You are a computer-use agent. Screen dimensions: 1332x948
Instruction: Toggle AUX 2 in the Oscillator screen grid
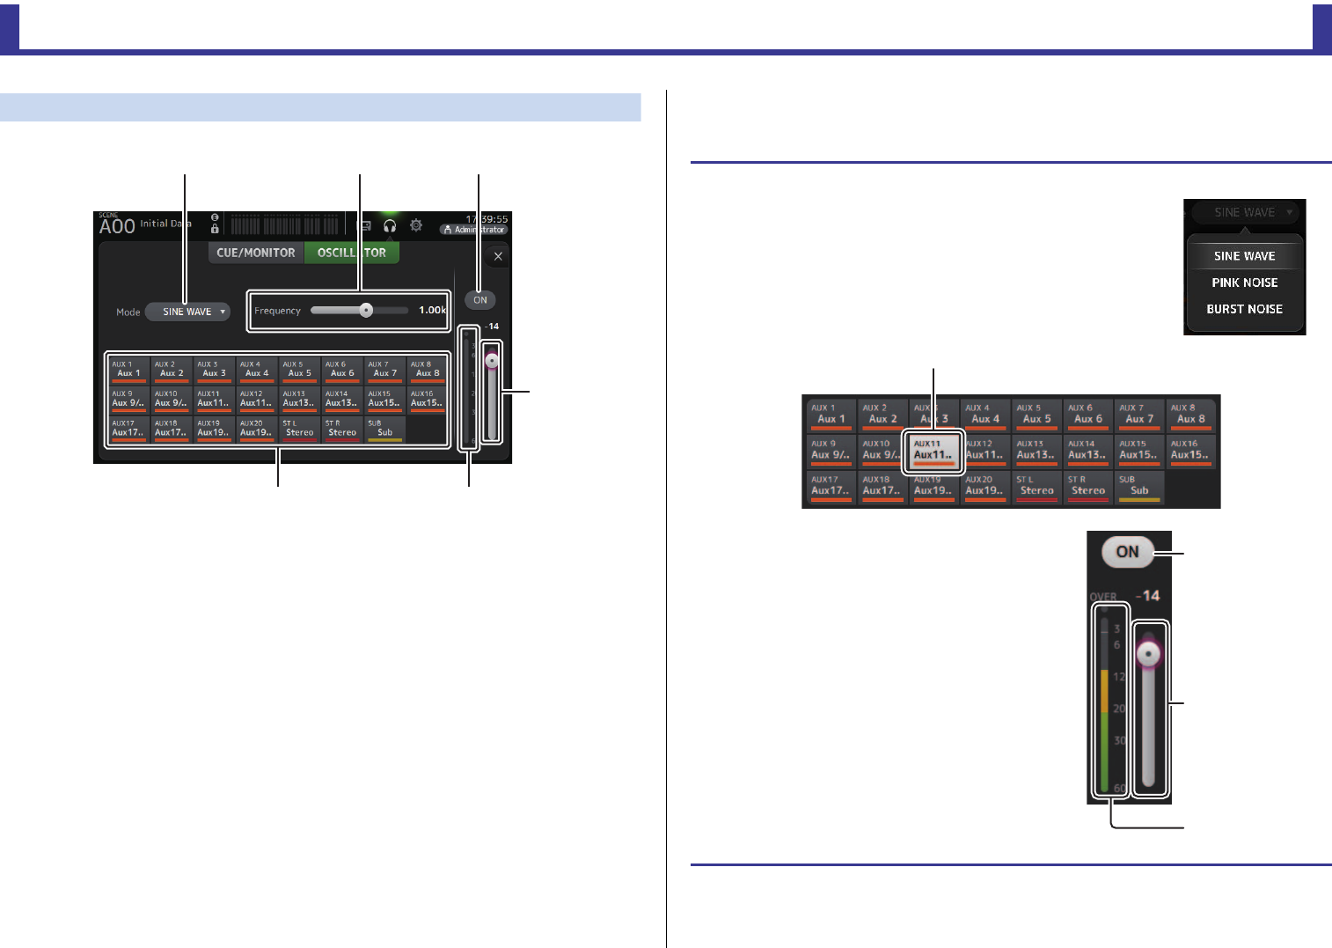172,371
